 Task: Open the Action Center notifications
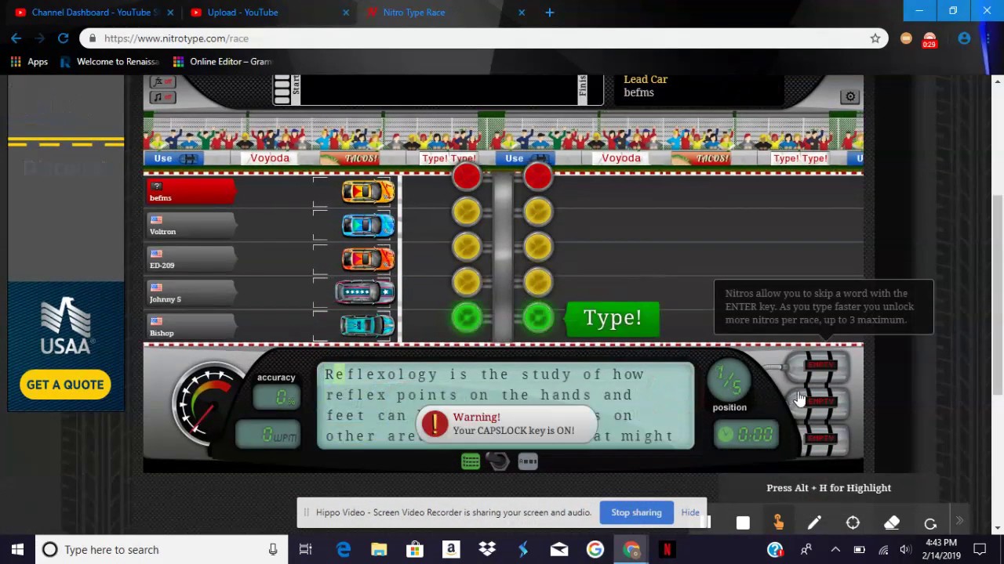click(x=980, y=550)
